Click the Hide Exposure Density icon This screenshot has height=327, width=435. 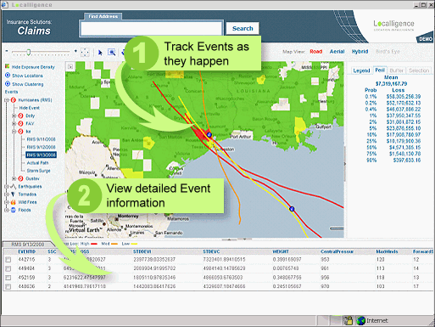tap(8, 66)
